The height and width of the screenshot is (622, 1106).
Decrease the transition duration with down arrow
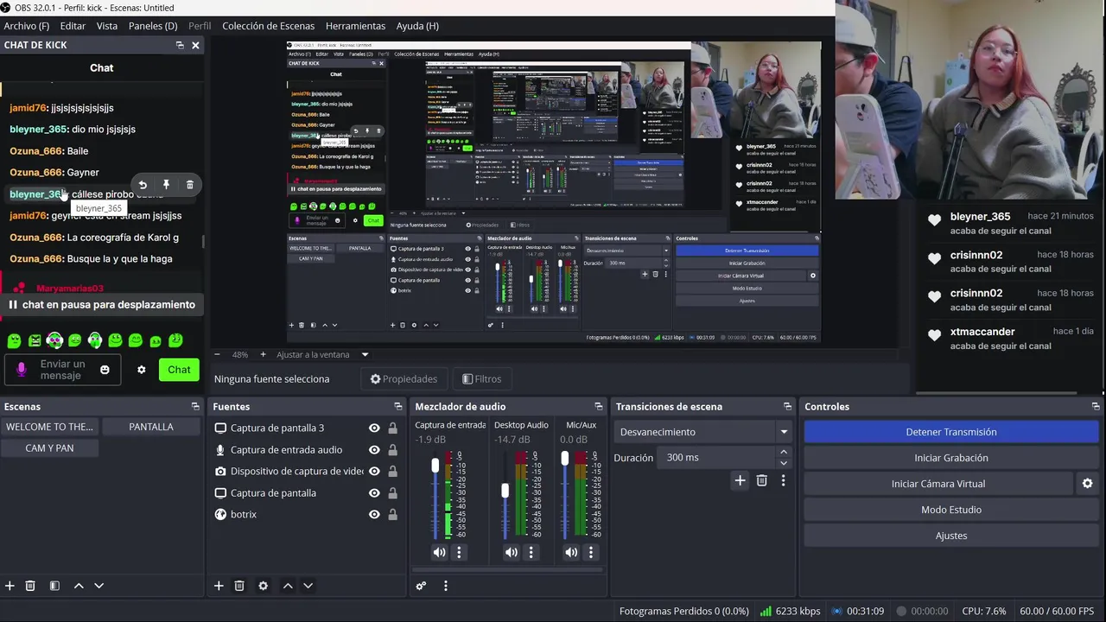784,463
